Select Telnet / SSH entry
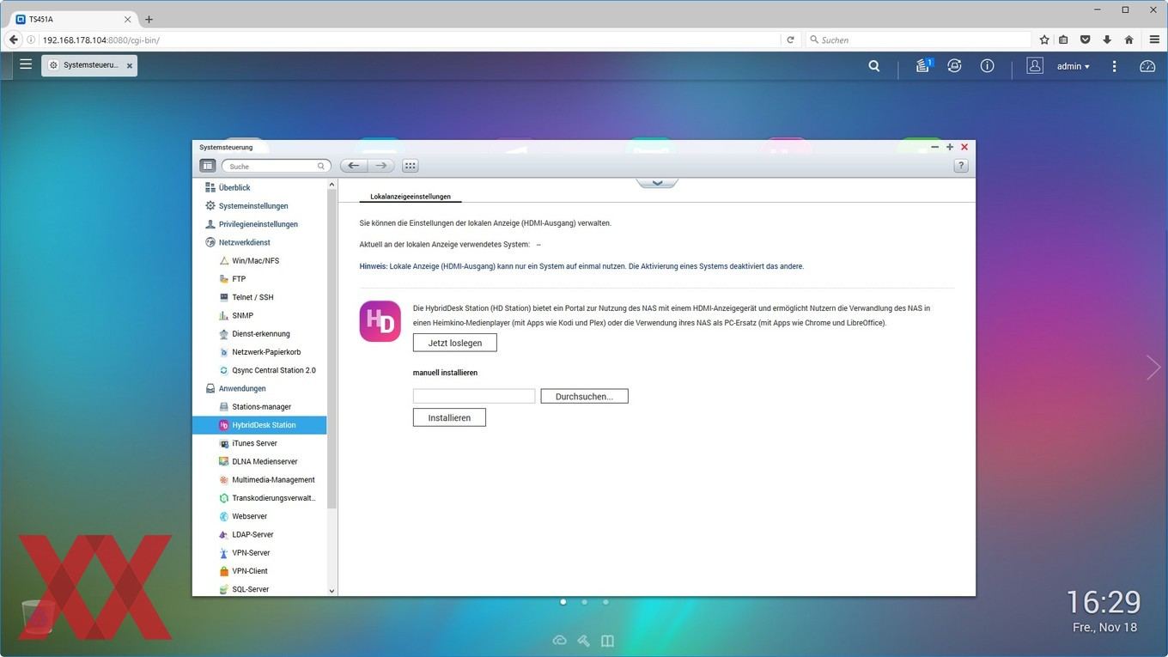 coord(252,297)
